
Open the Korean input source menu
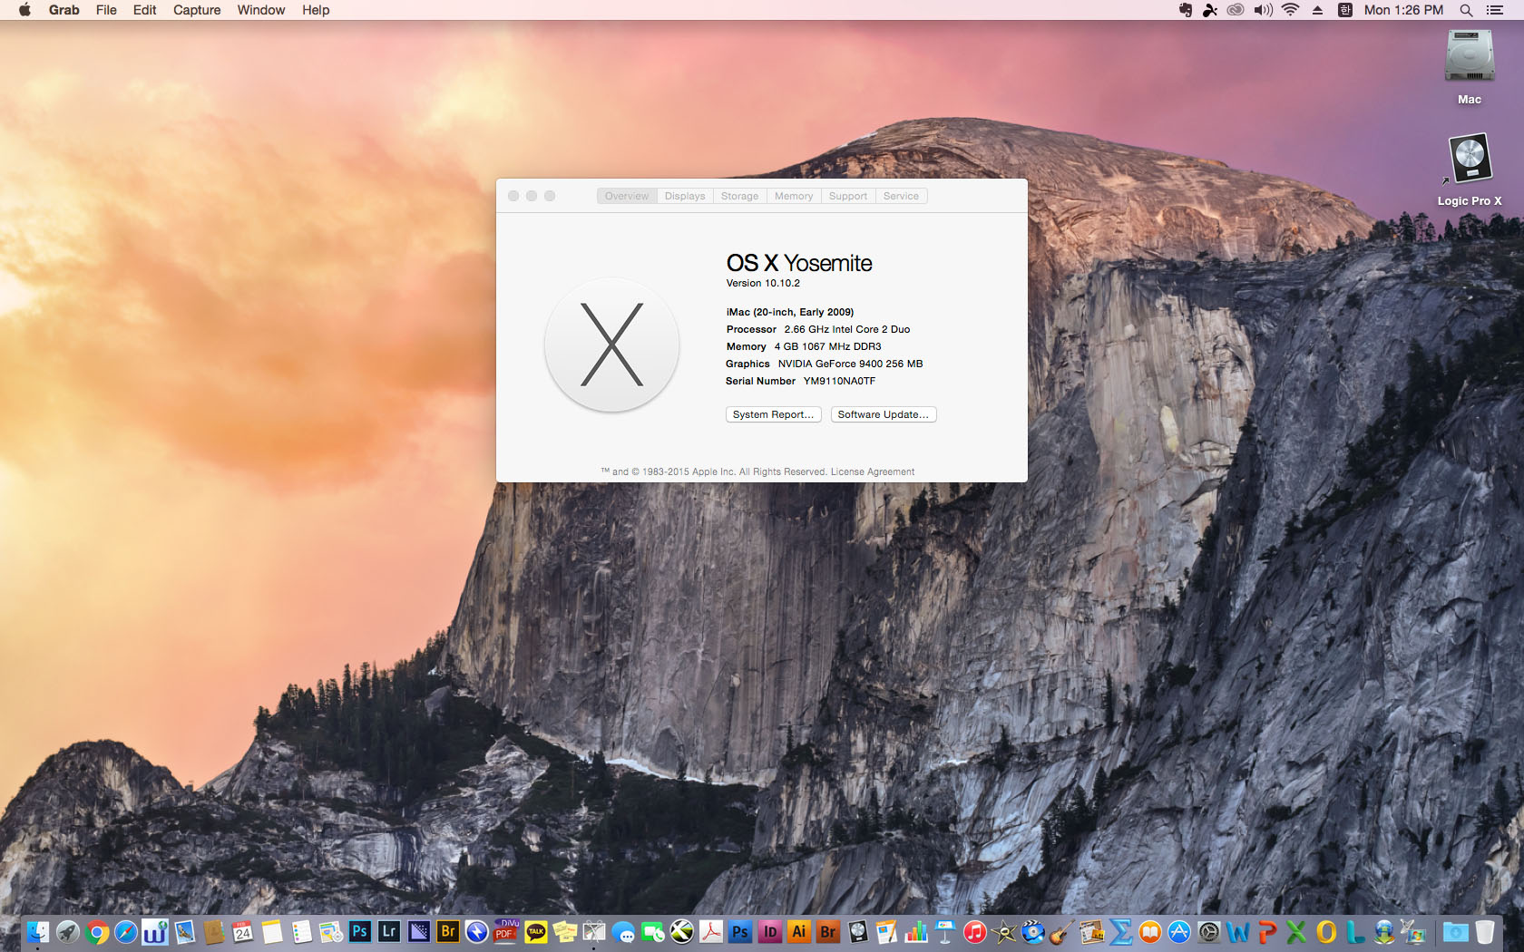1345,10
